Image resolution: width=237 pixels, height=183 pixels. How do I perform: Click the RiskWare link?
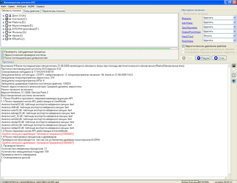187,41
